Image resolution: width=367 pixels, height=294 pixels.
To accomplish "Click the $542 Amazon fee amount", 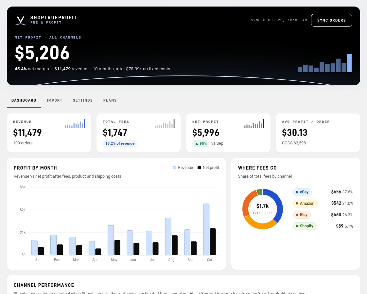I will pos(336,203).
